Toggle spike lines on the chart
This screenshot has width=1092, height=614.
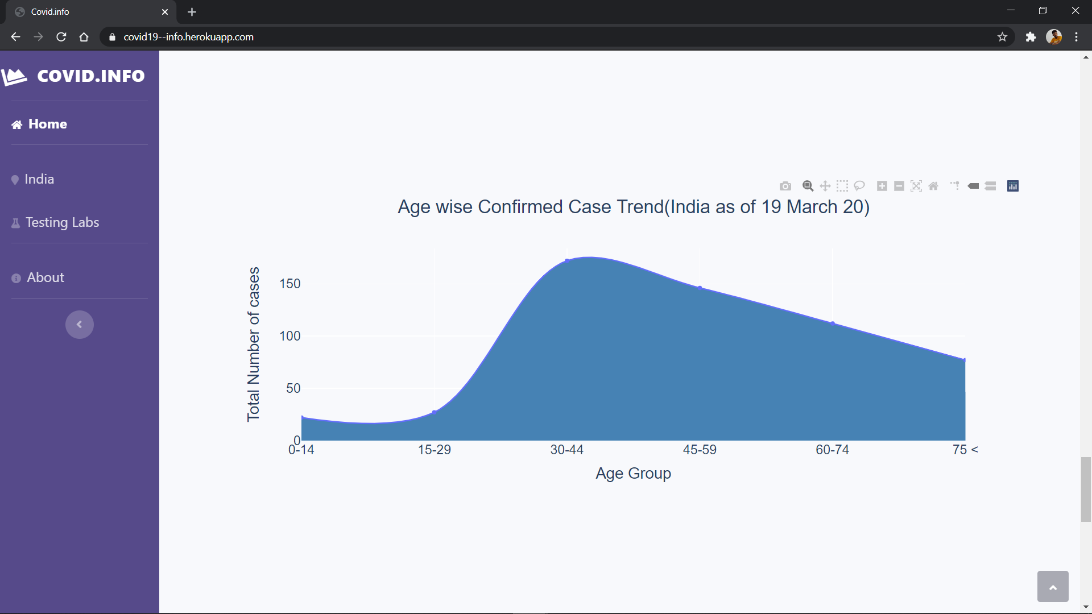click(955, 186)
